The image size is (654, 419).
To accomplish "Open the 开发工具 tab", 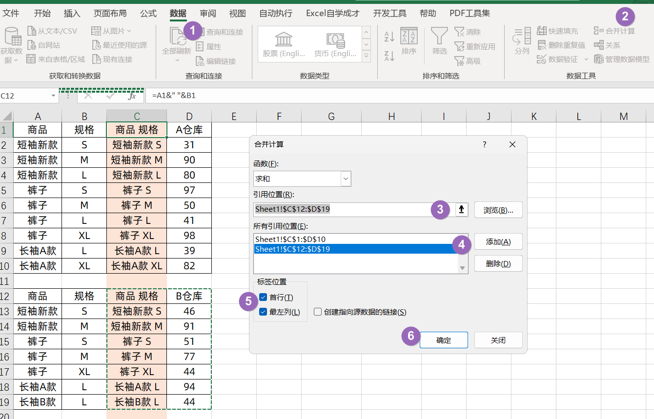I will pos(390,13).
